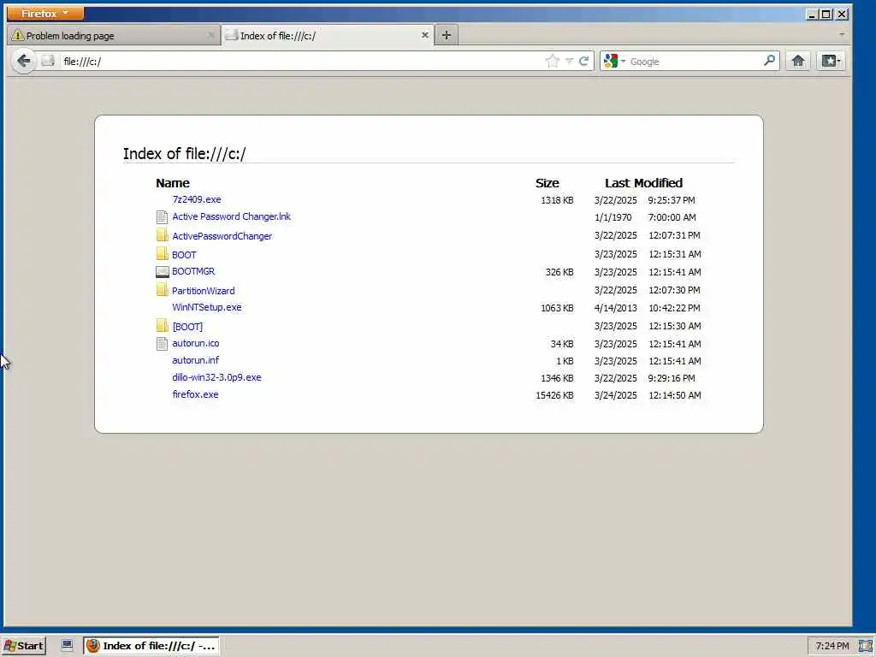
Task: Click the BOOTMGR file icon
Action: (x=162, y=272)
